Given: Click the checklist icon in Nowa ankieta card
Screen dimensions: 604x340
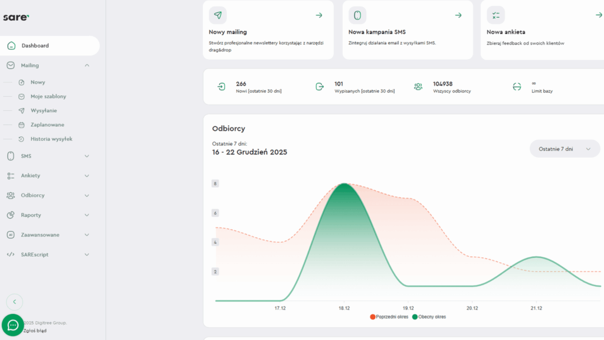Looking at the screenshot, I should tap(495, 15).
